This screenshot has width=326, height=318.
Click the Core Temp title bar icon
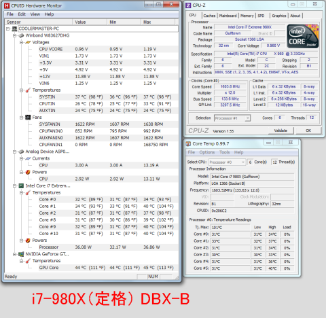188,144
